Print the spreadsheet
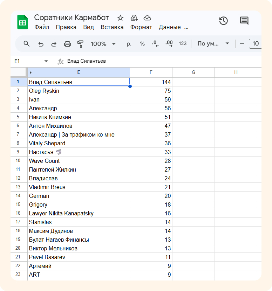This screenshot has height=291, width=272. click(67, 44)
